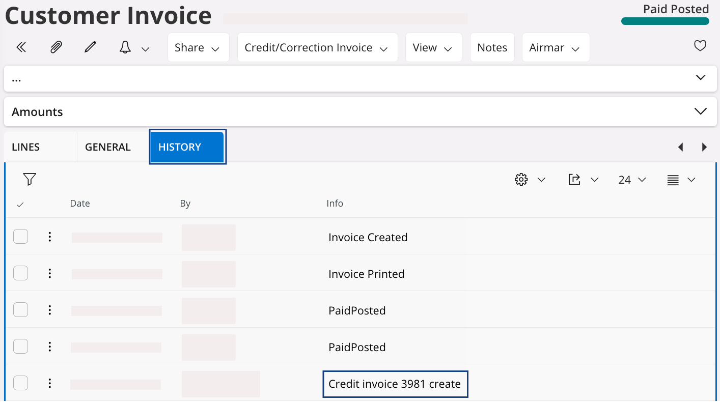The image size is (720, 402).
Task: Click the pencil edit icon
Action: tap(90, 47)
